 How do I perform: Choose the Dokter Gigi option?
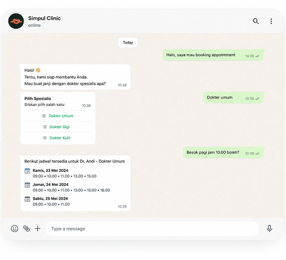(x=58, y=127)
